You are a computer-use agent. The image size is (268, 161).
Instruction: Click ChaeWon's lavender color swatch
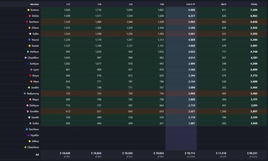[26, 58]
